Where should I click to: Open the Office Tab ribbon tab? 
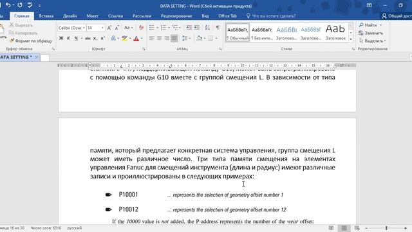pyautogui.click(x=227, y=16)
